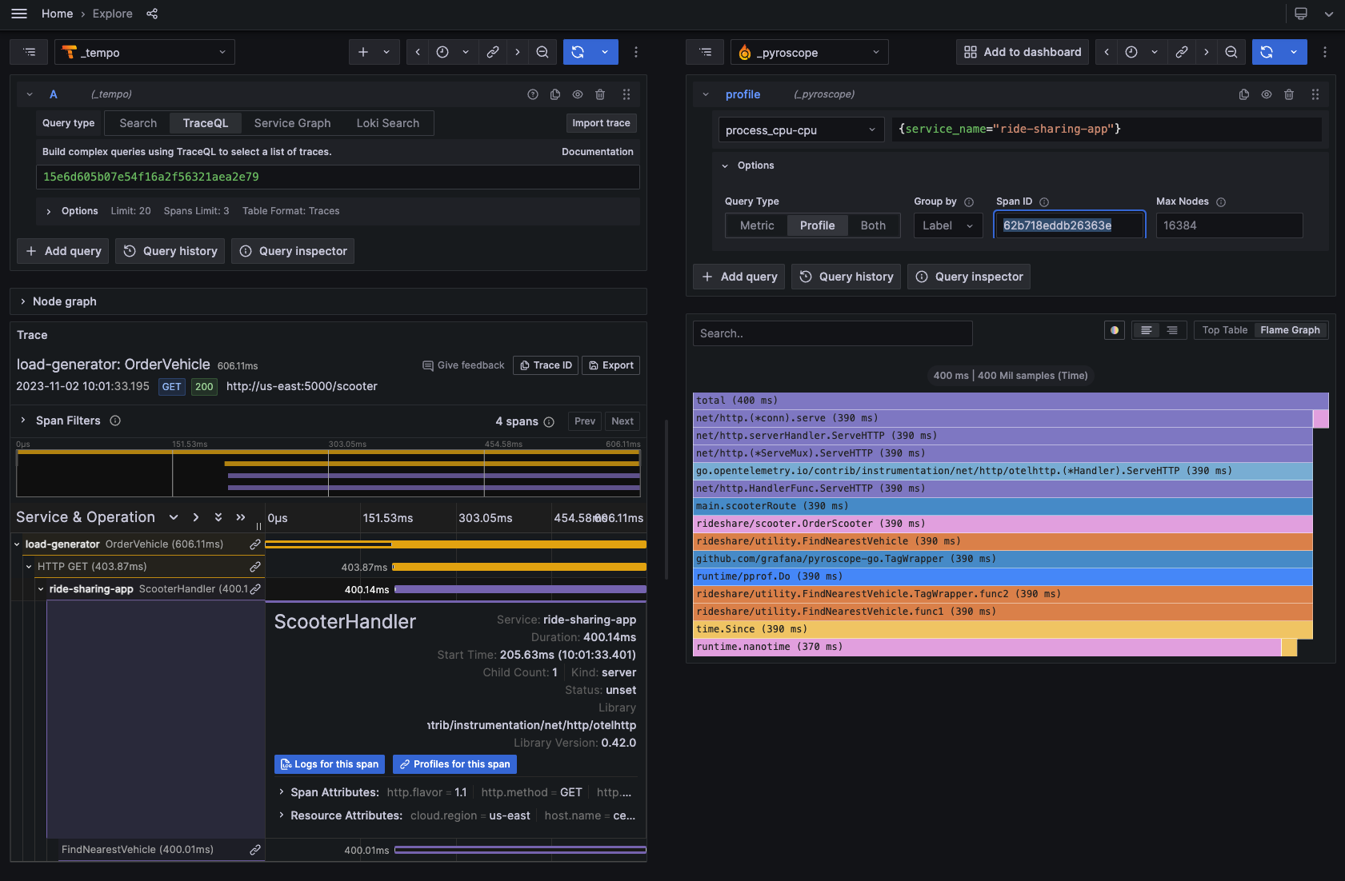1345x881 pixels.
Task: Duplicate the pyroscope profile query
Action: [x=1244, y=94]
